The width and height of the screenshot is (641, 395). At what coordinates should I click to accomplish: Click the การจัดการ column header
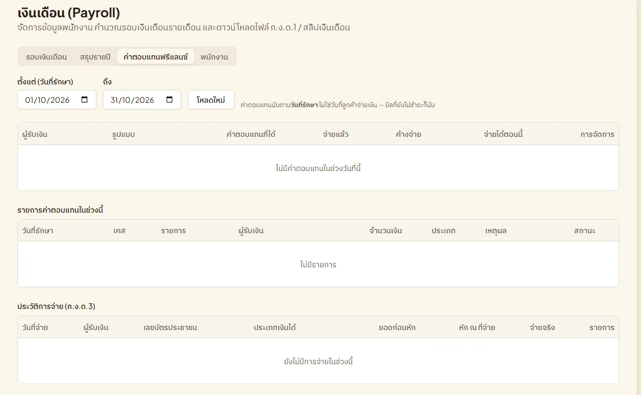pyautogui.click(x=597, y=134)
